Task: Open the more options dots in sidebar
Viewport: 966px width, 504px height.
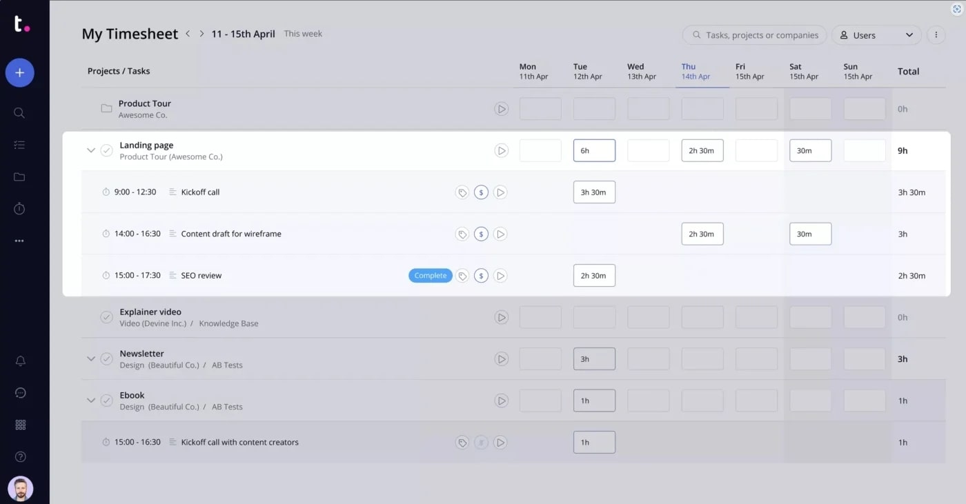Action: pos(19,241)
